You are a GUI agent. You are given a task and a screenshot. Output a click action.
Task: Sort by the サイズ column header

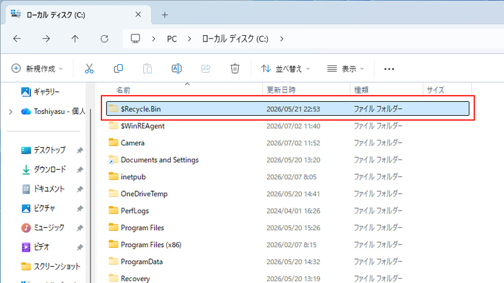click(435, 90)
